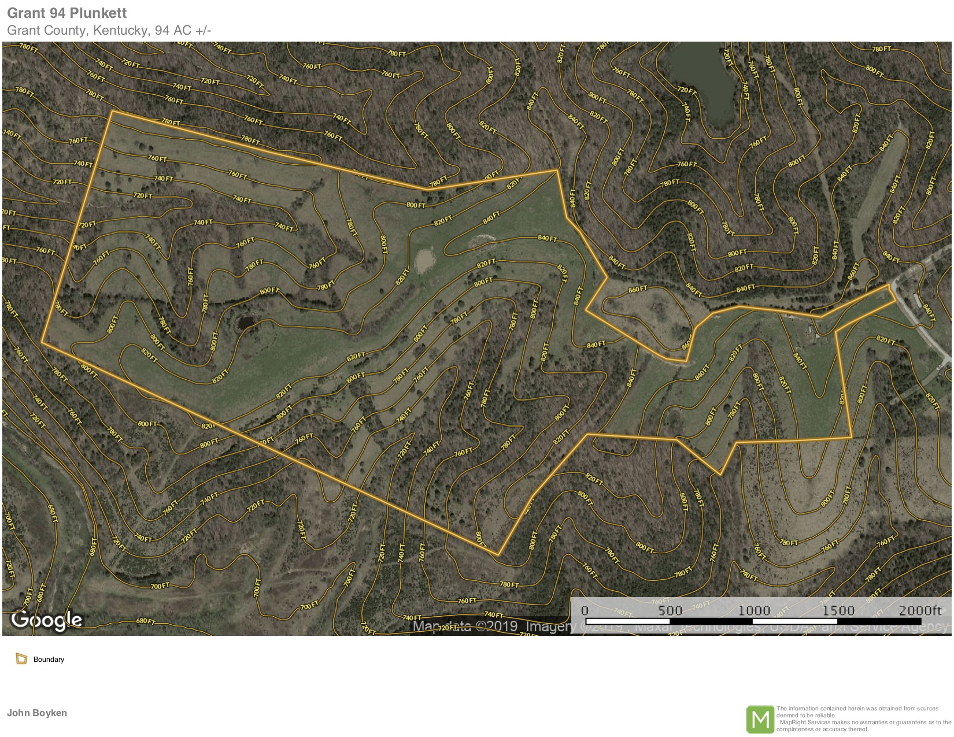This screenshot has width=954, height=737.
Task: Click the green MapRight M logo
Action: [x=760, y=719]
